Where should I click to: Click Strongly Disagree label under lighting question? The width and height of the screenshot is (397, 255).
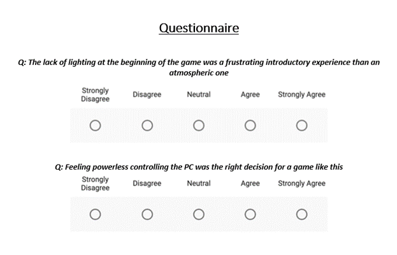[x=95, y=95]
